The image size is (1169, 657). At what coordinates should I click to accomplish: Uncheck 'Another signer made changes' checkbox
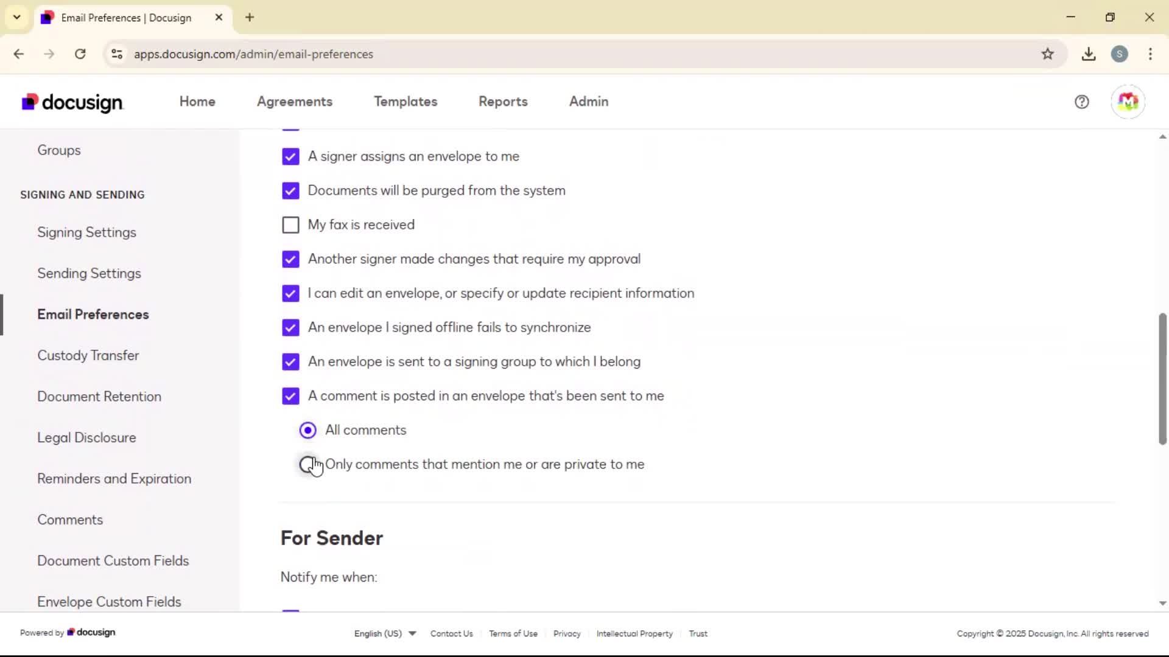pyautogui.click(x=290, y=259)
